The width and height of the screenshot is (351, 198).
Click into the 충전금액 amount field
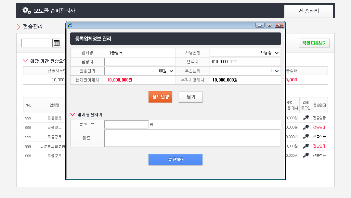tap(126, 124)
